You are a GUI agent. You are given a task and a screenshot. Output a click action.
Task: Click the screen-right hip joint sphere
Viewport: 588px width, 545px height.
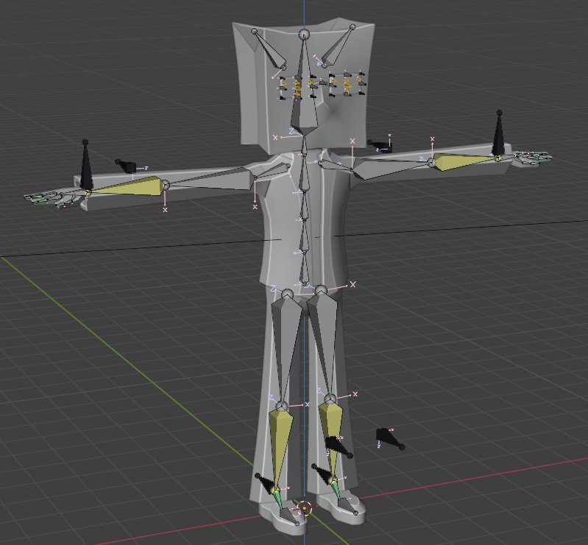[x=321, y=291]
